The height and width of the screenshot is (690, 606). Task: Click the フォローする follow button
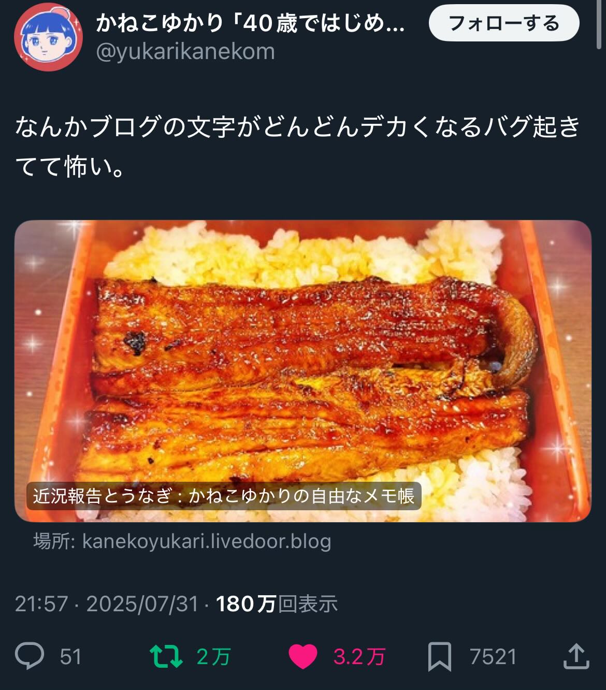pyautogui.click(x=504, y=23)
